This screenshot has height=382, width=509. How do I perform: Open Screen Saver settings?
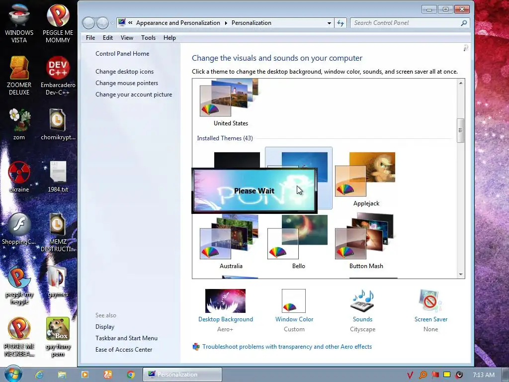coord(431,310)
